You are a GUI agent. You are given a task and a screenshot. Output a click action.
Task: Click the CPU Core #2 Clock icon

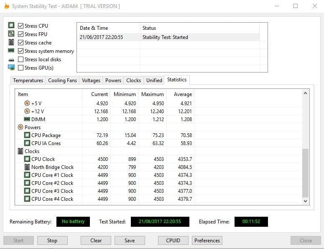(x=27, y=183)
